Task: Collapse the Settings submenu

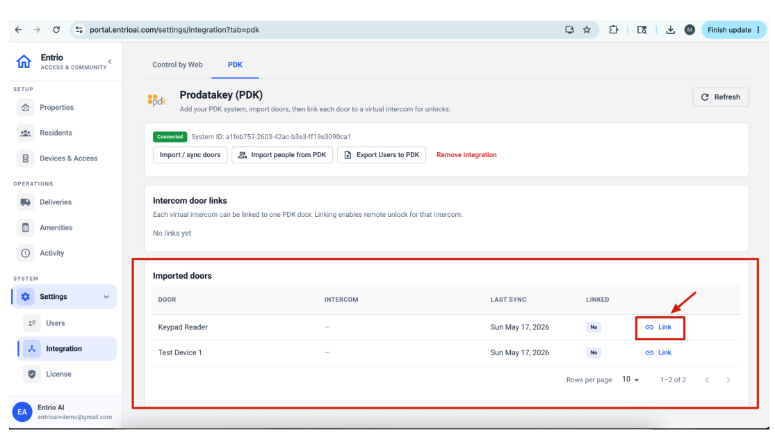Action: (106, 297)
